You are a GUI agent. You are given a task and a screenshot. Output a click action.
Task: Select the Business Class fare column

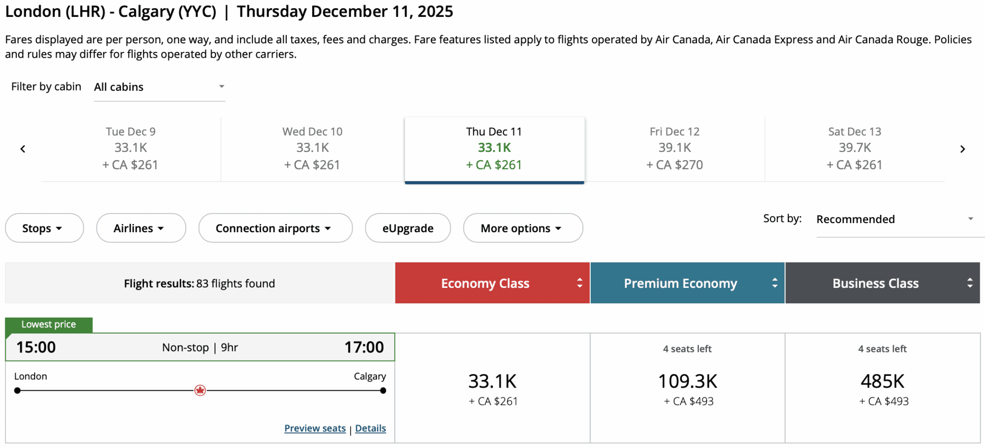point(875,283)
